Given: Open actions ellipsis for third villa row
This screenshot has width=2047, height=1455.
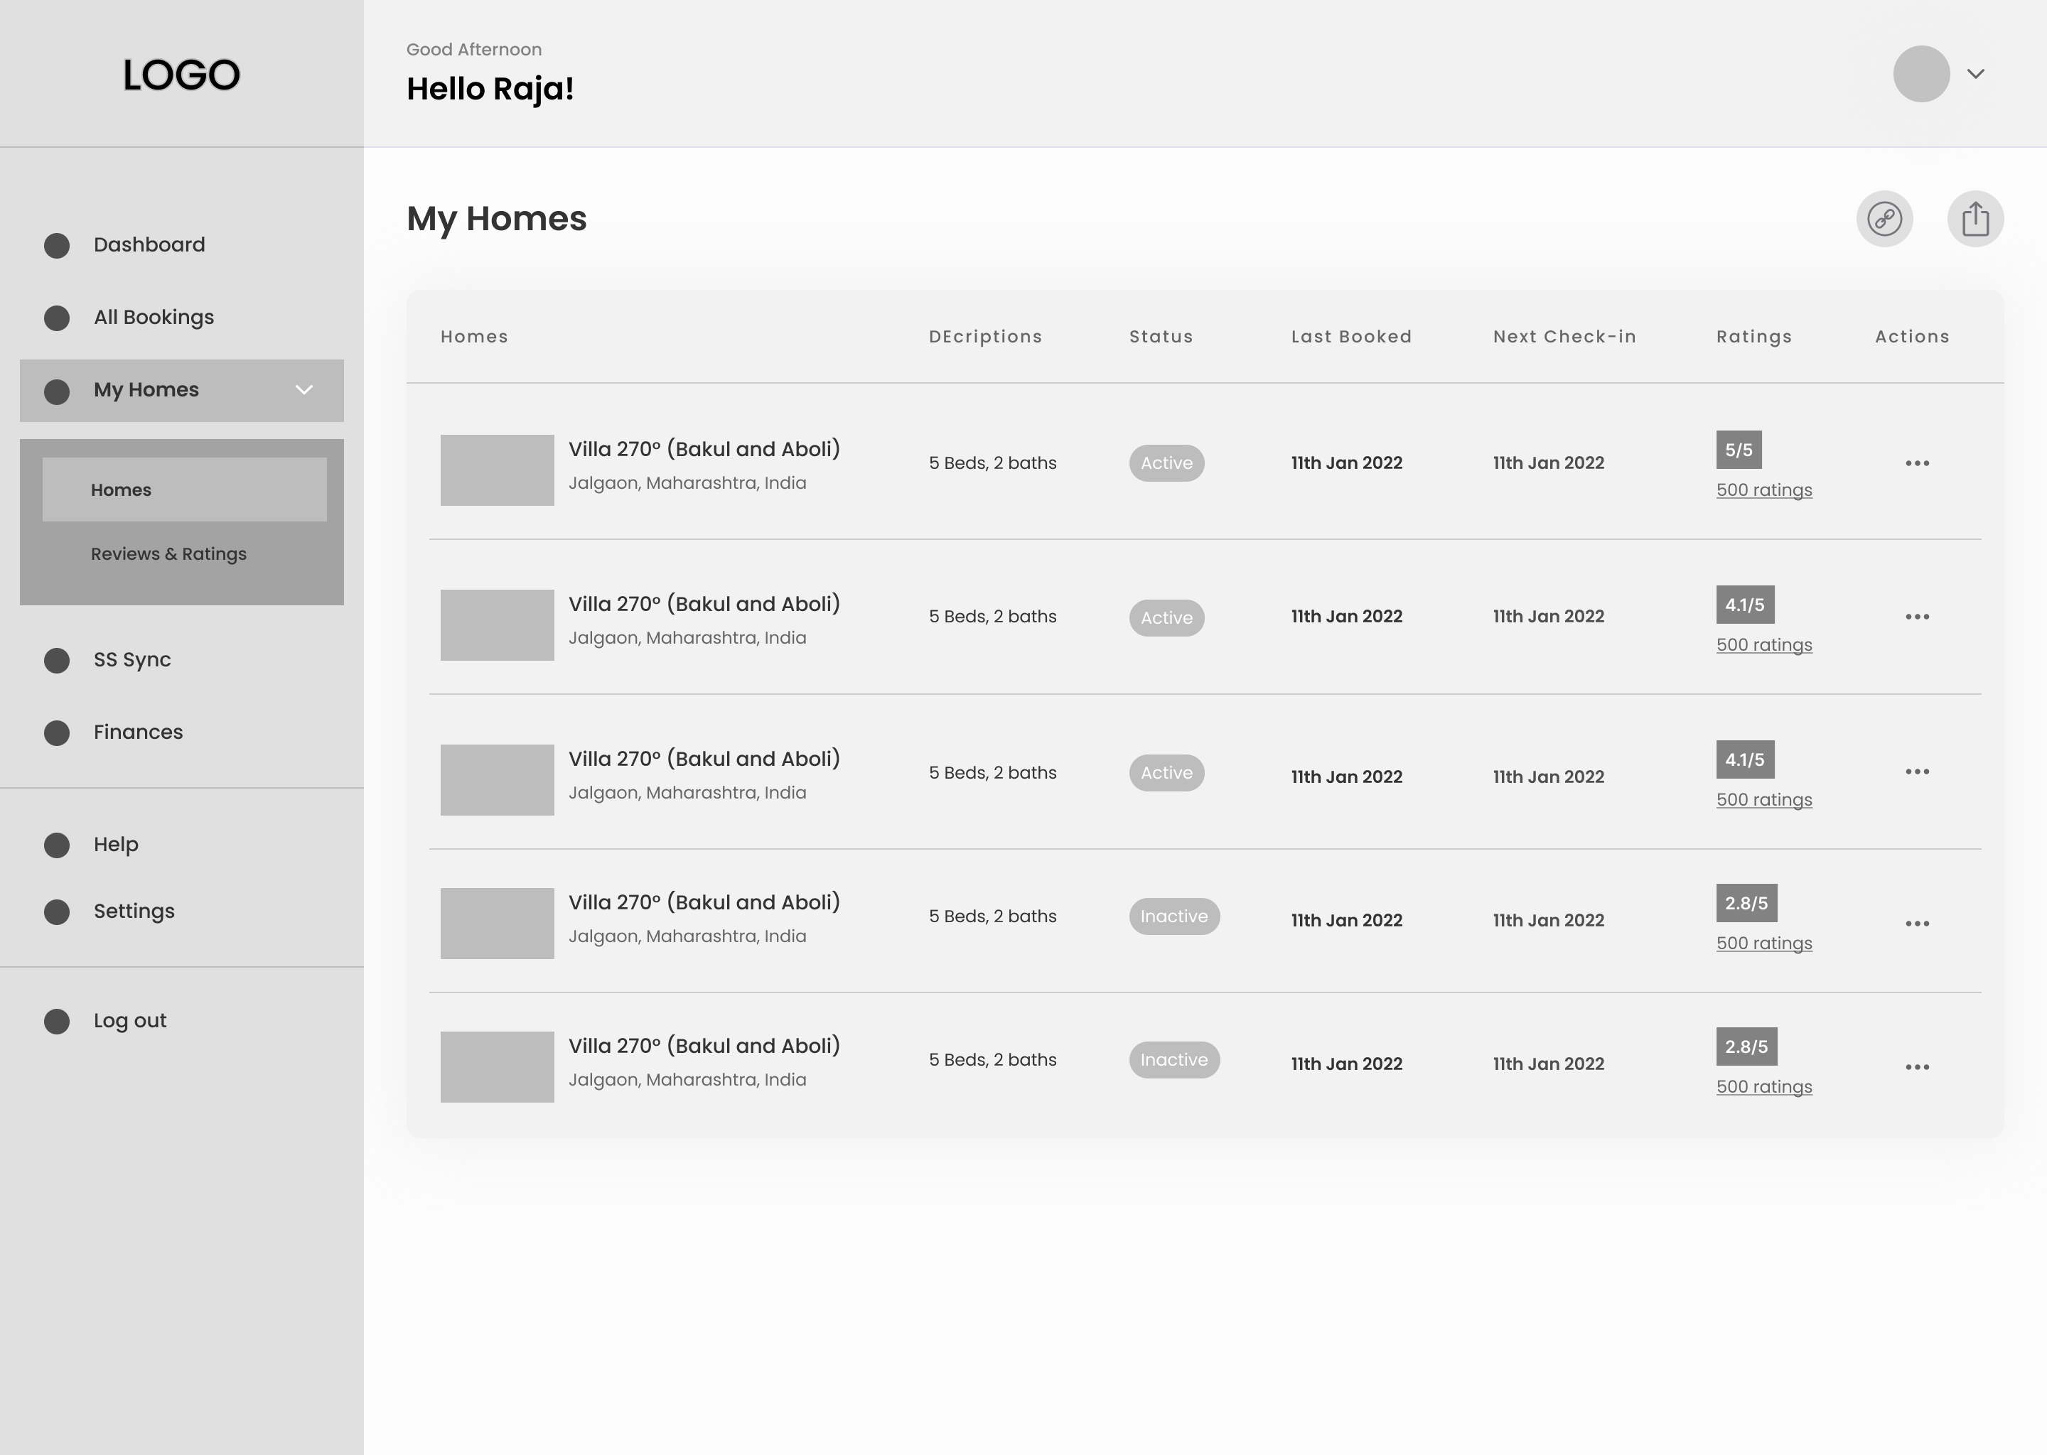Looking at the screenshot, I should coord(1917,772).
